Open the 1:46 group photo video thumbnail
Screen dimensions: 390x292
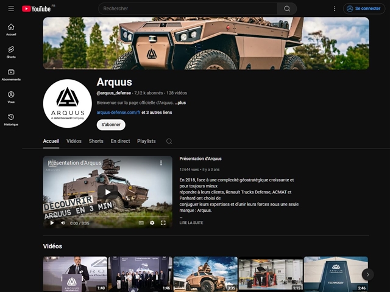[x=140, y=274]
